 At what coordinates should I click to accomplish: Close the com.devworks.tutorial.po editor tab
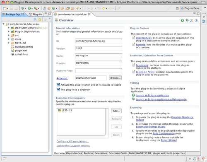(89, 14)
